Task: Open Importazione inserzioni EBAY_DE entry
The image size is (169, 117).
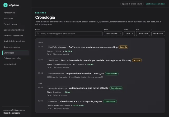Action: pyautogui.click(x=85, y=74)
